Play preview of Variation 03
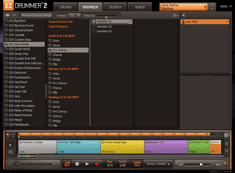The width and height of the screenshot is (235, 173). pyautogui.click(x=94, y=31)
